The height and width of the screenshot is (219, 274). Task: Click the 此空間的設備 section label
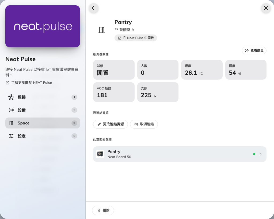(102, 139)
